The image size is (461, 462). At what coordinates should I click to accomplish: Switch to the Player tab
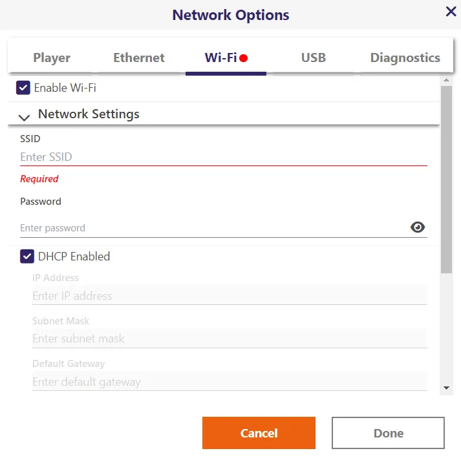point(52,58)
